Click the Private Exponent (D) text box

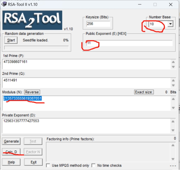[x=86, y=126]
